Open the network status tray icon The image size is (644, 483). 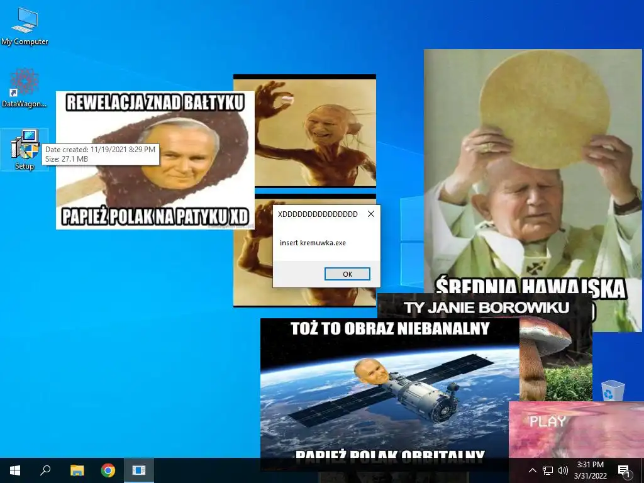[x=548, y=470]
